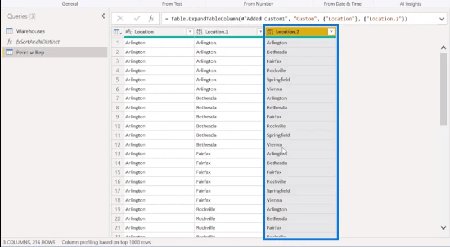This screenshot has width=450, height=247.
Task: Click Rockville in Location.2 row 4
Action: pos(276,71)
